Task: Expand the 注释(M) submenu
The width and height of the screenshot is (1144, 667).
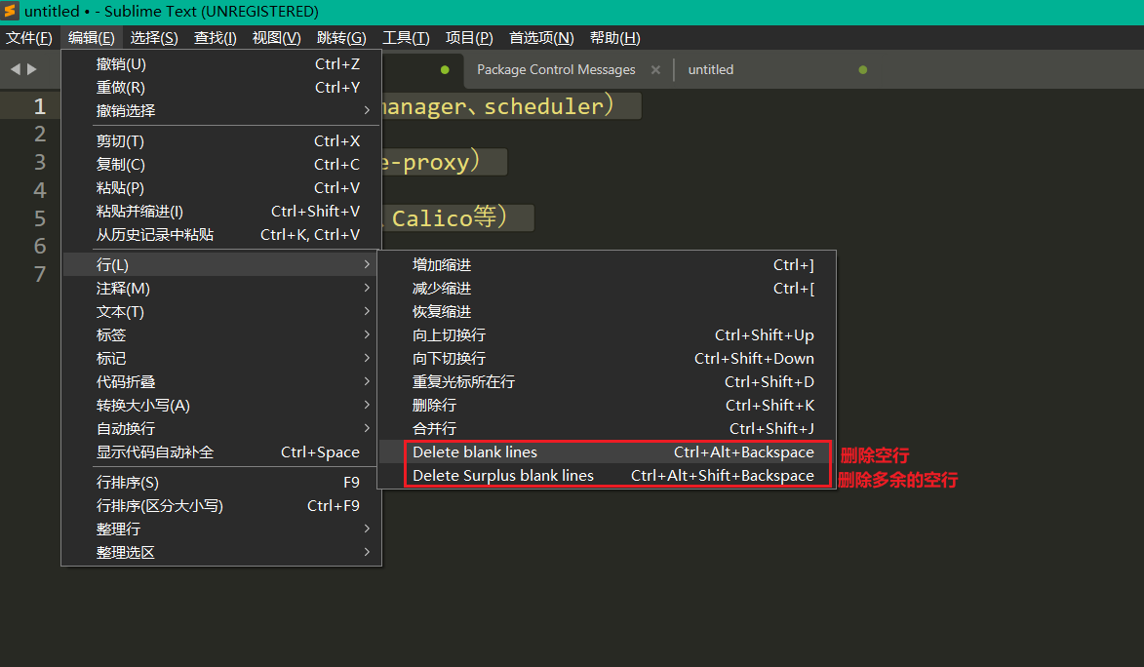Action: point(221,289)
